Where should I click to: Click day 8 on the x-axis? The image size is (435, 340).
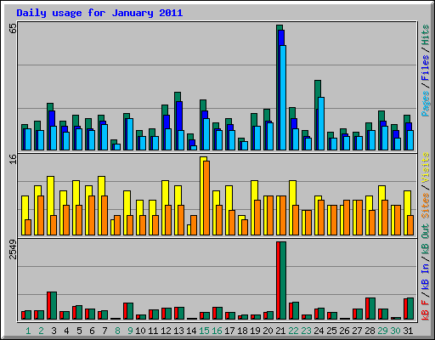pyautogui.click(x=117, y=331)
